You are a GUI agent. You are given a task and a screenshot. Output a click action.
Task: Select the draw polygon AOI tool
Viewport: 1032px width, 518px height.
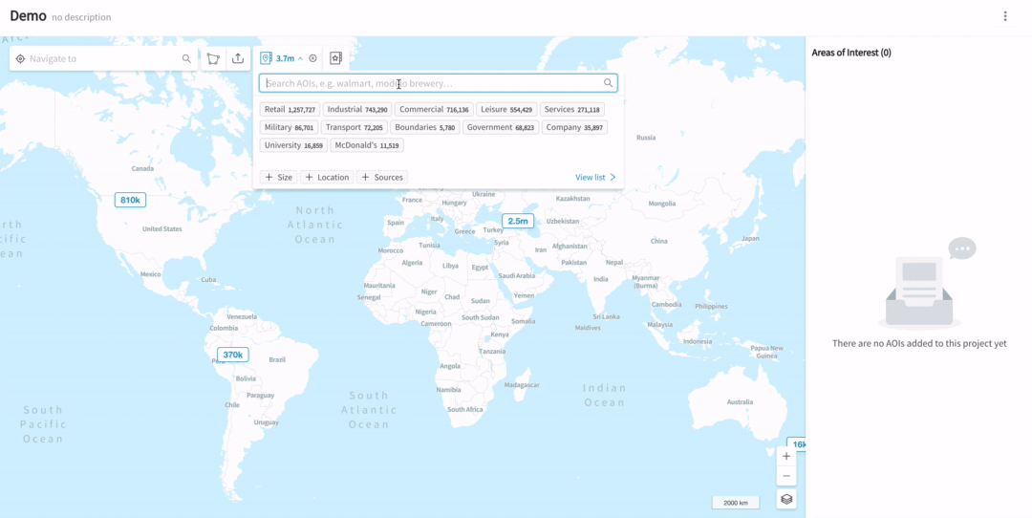[x=212, y=58]
